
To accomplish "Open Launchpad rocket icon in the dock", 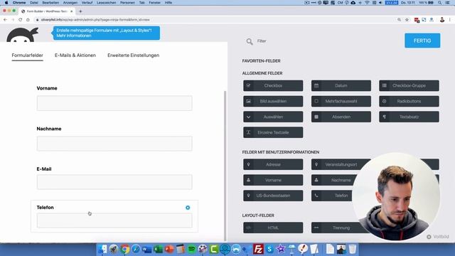I will pyautogui.click(x=114, y=249).
